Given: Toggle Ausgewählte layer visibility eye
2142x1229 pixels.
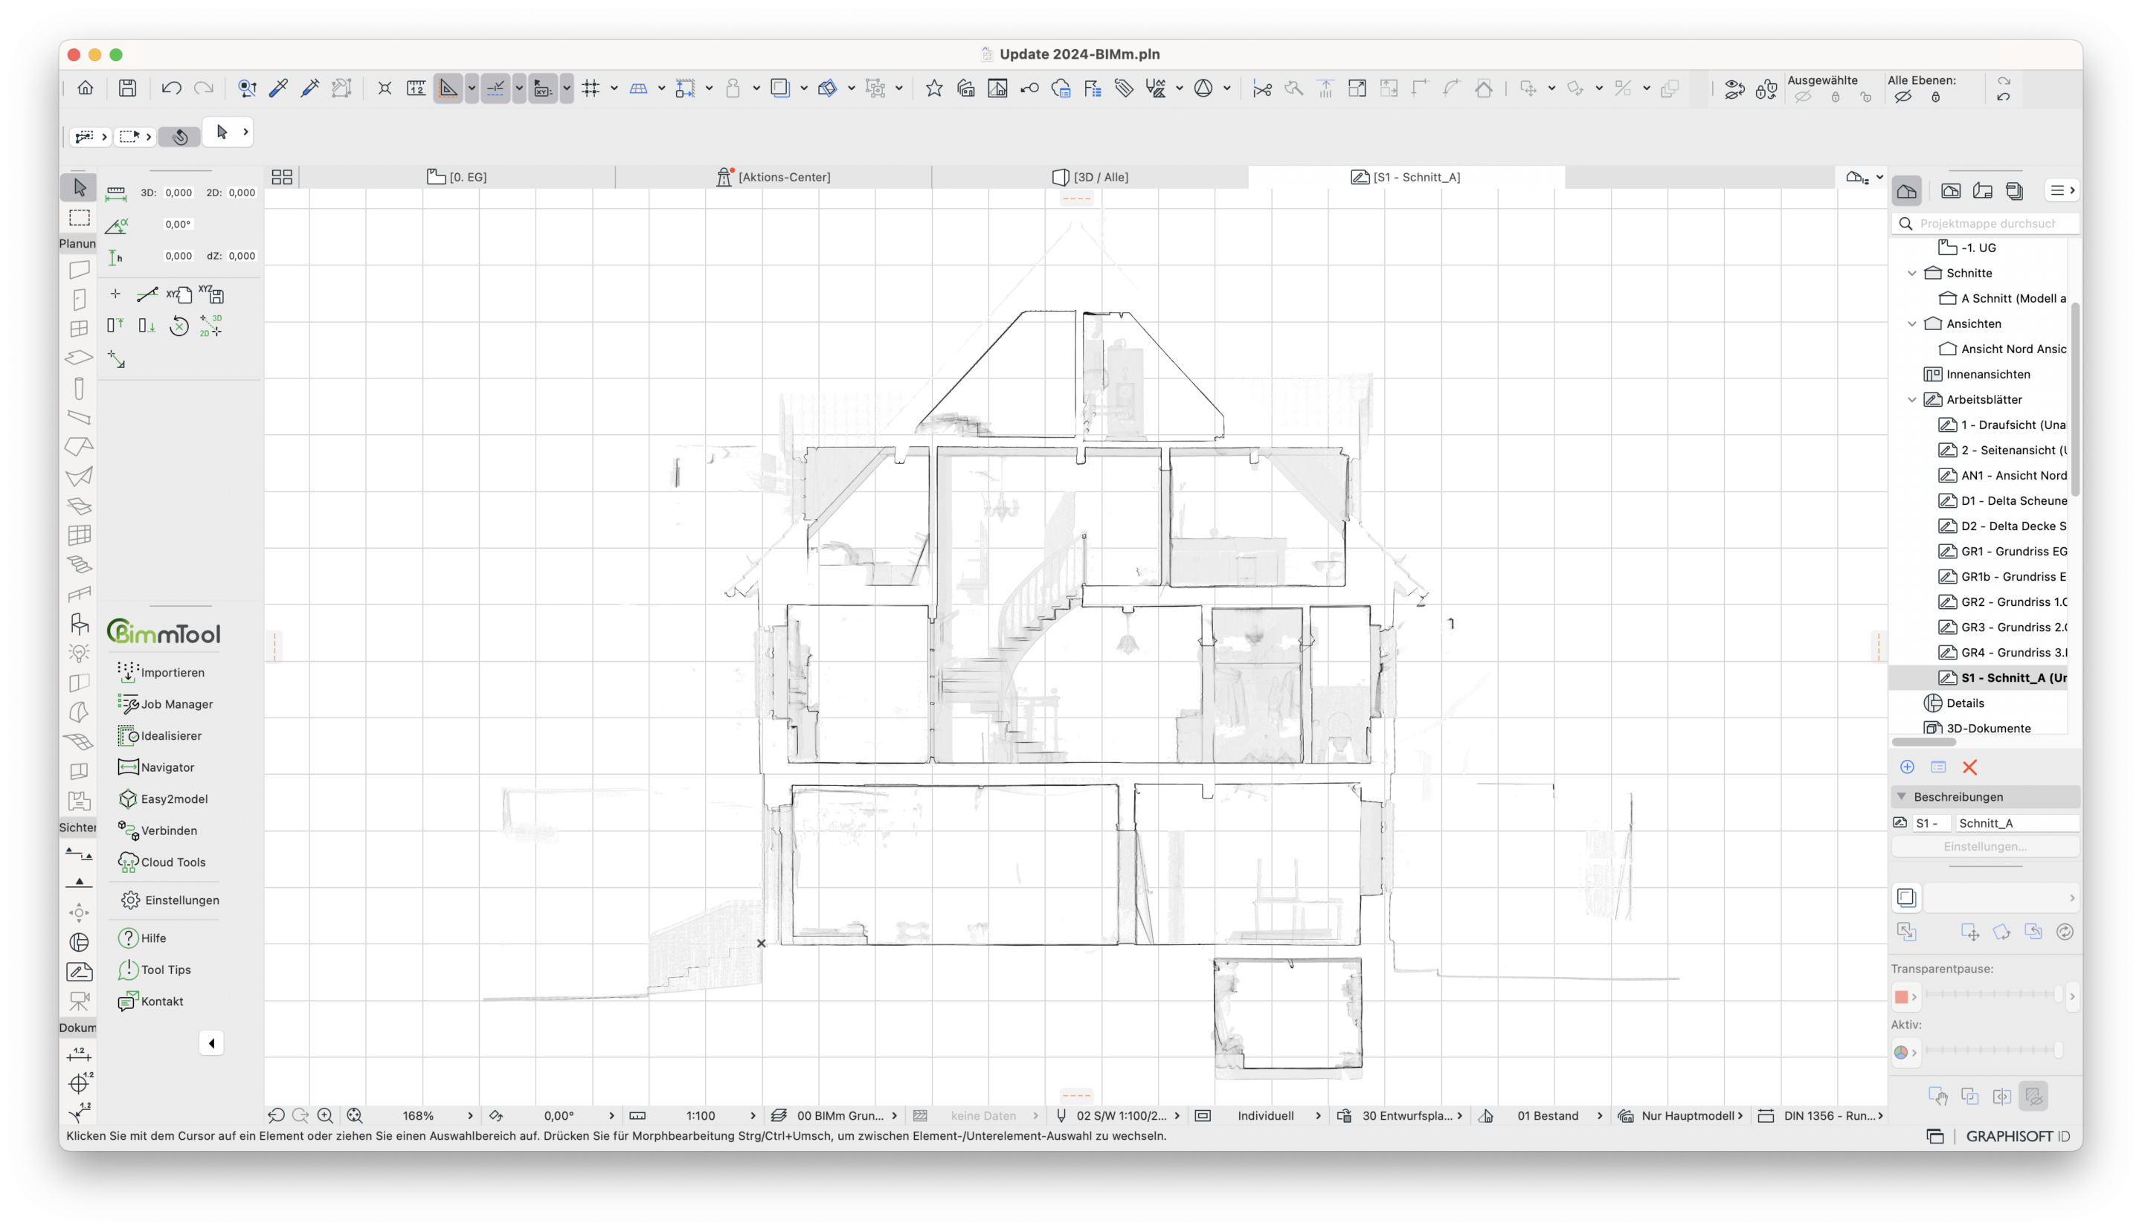Looking at the screenshot, I should point(1803,97).
